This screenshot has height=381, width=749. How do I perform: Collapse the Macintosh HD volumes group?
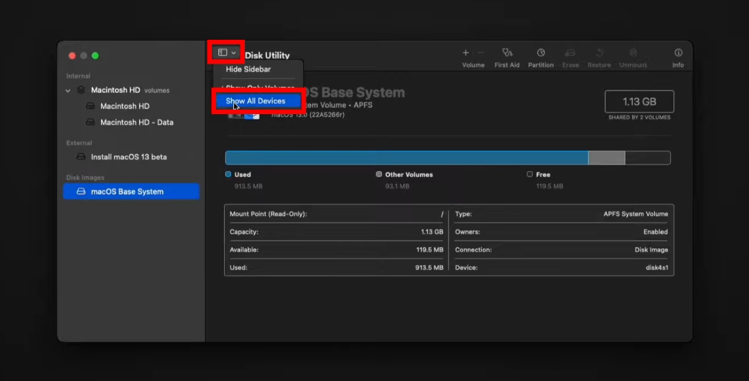(x=68, y=90)
